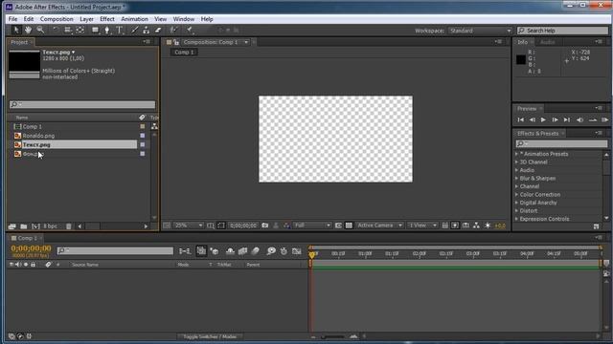Open the File menu
613x344 pixels.
12,19
